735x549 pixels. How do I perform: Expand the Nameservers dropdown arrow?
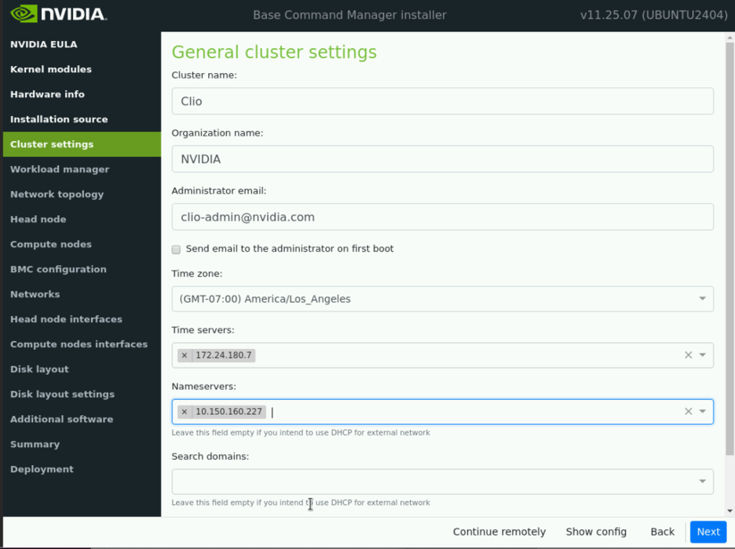click(x=703, y=412)
